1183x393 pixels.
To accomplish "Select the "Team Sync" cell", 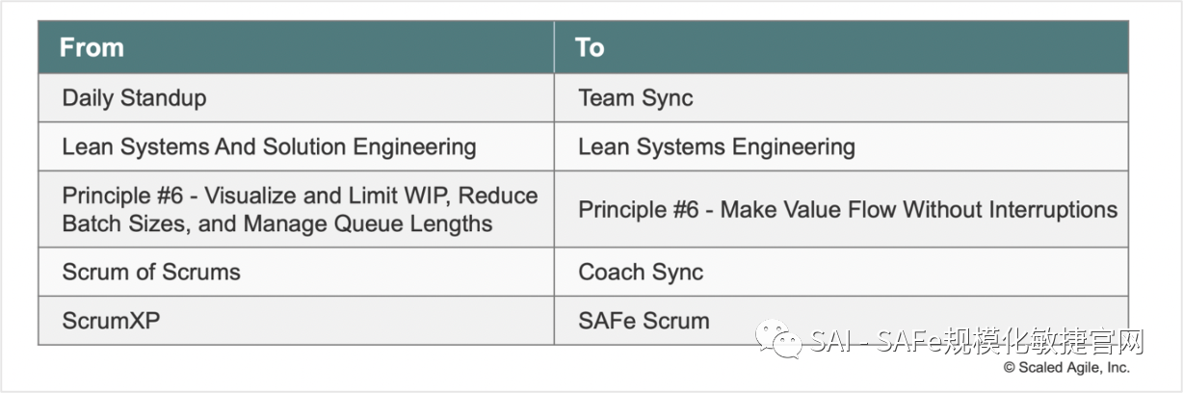I will 635,98.
